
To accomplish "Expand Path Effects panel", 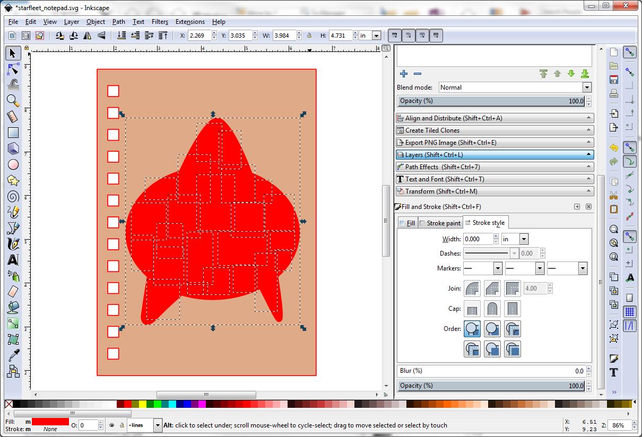I will coord(495,167).
